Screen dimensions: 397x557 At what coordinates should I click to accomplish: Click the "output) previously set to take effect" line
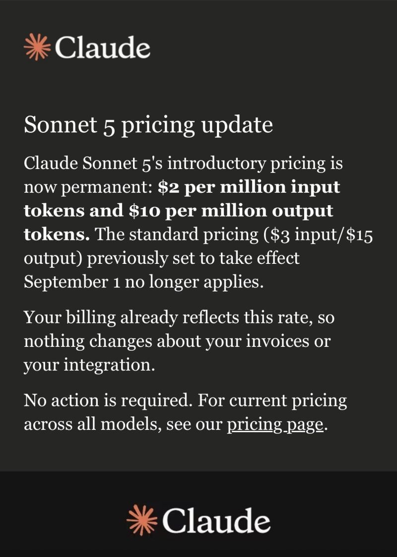(161, 258)
